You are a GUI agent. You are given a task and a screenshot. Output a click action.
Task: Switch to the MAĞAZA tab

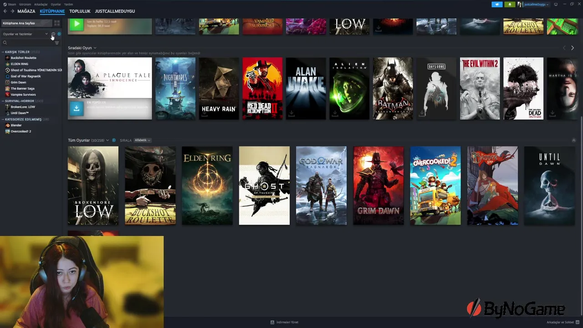[x=26, y=11]
